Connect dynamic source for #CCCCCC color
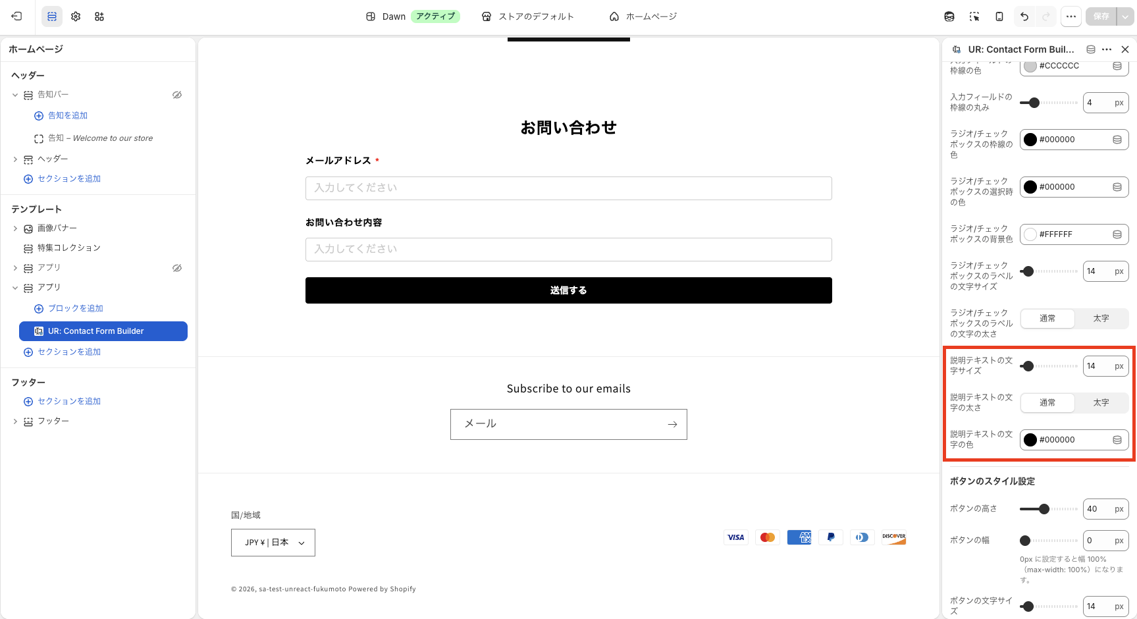 1117,66
